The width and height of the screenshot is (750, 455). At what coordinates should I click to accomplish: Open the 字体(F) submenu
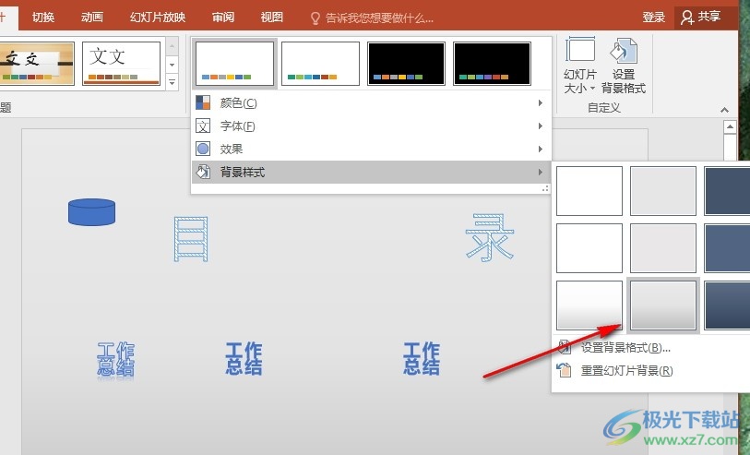371,126
